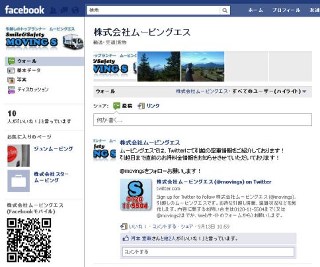Click ジュンムービング page thumbnail
The image size is (320, 267).
coord(19,156)
